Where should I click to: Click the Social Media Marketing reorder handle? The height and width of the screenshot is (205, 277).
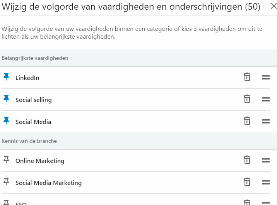pos(265,183)
